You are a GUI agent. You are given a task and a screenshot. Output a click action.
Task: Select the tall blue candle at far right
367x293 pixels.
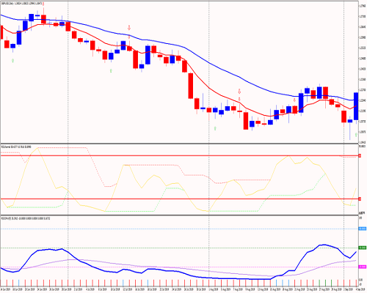click(356, 106)
